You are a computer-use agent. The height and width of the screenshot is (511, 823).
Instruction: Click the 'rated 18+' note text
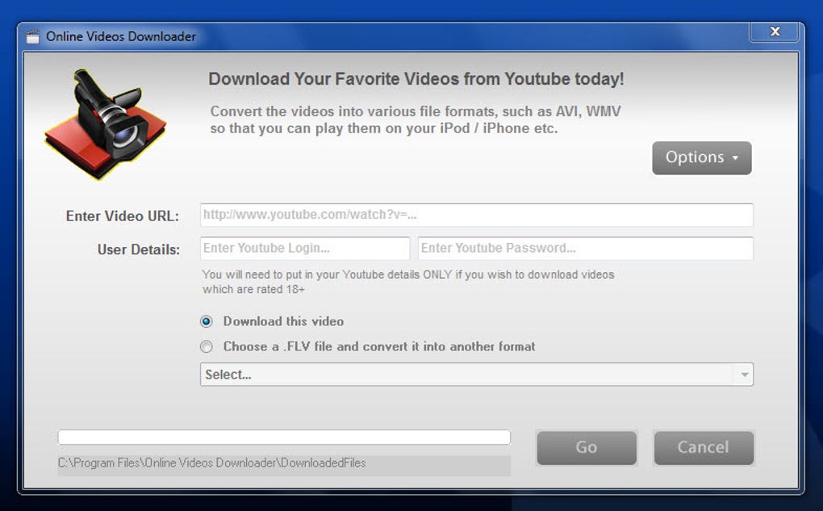click(408, 282)
